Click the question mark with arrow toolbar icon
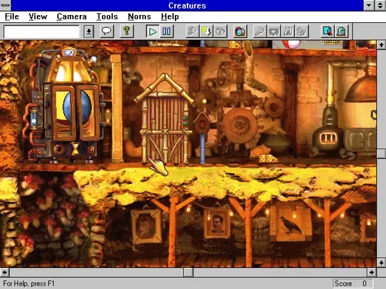The height and width of the screenshot is (289, 386). click(206, 32)
